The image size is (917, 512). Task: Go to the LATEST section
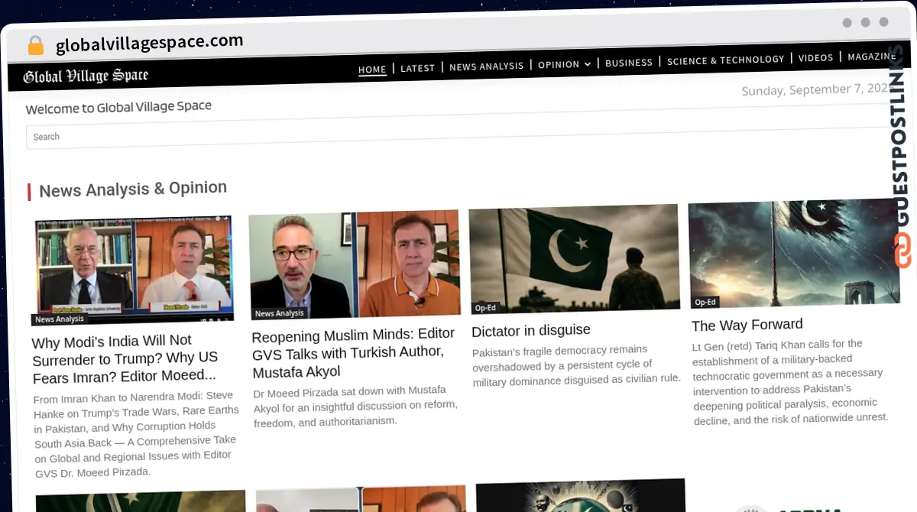(417, 68)
